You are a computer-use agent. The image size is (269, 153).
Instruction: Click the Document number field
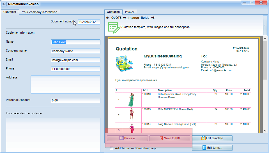tap(89, 22)
